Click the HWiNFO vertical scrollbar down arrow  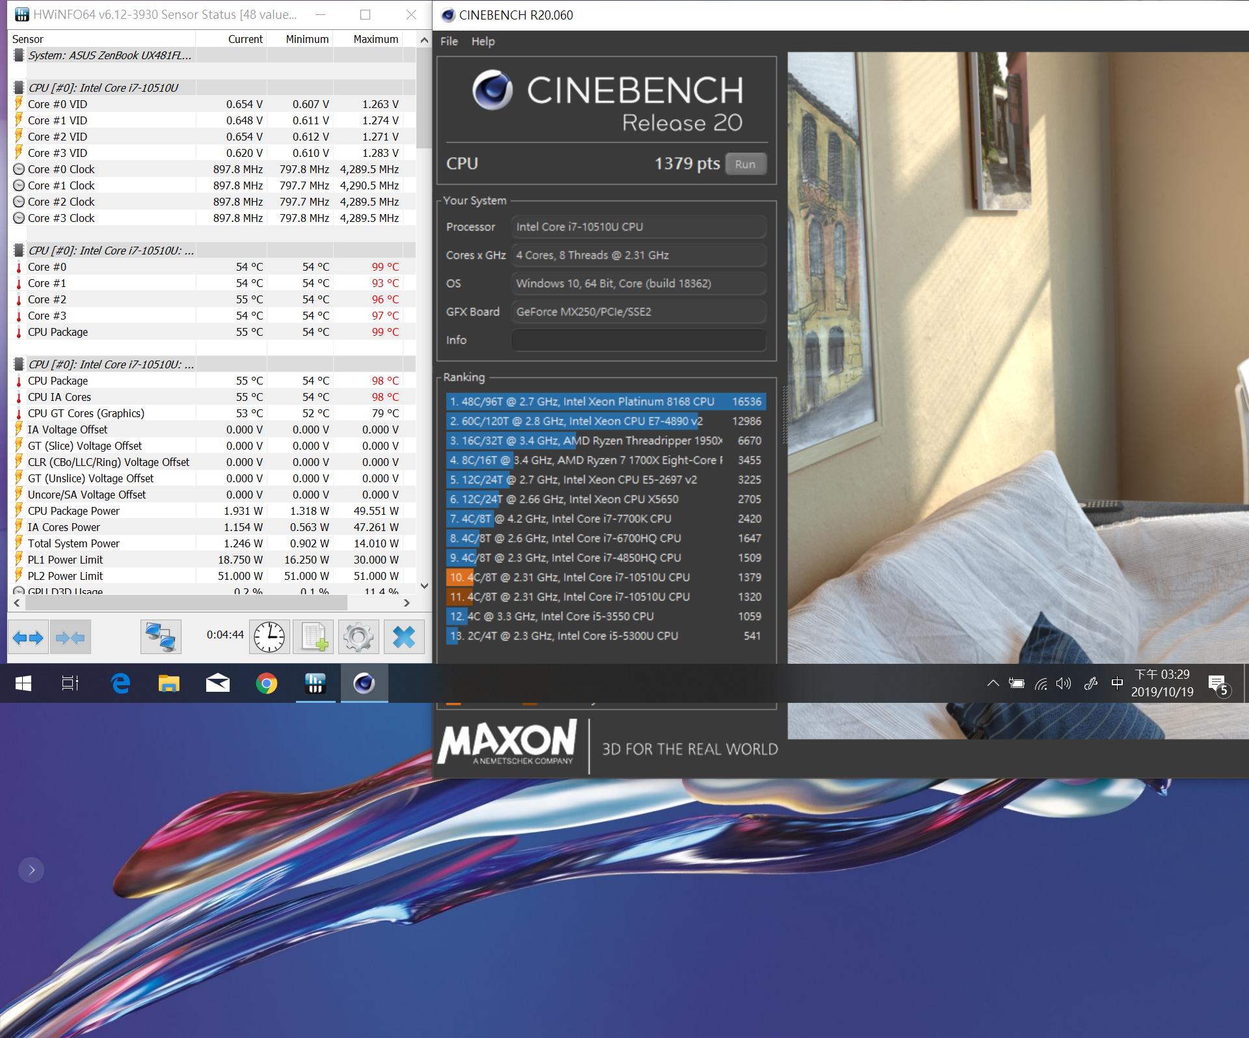(424, 586)
